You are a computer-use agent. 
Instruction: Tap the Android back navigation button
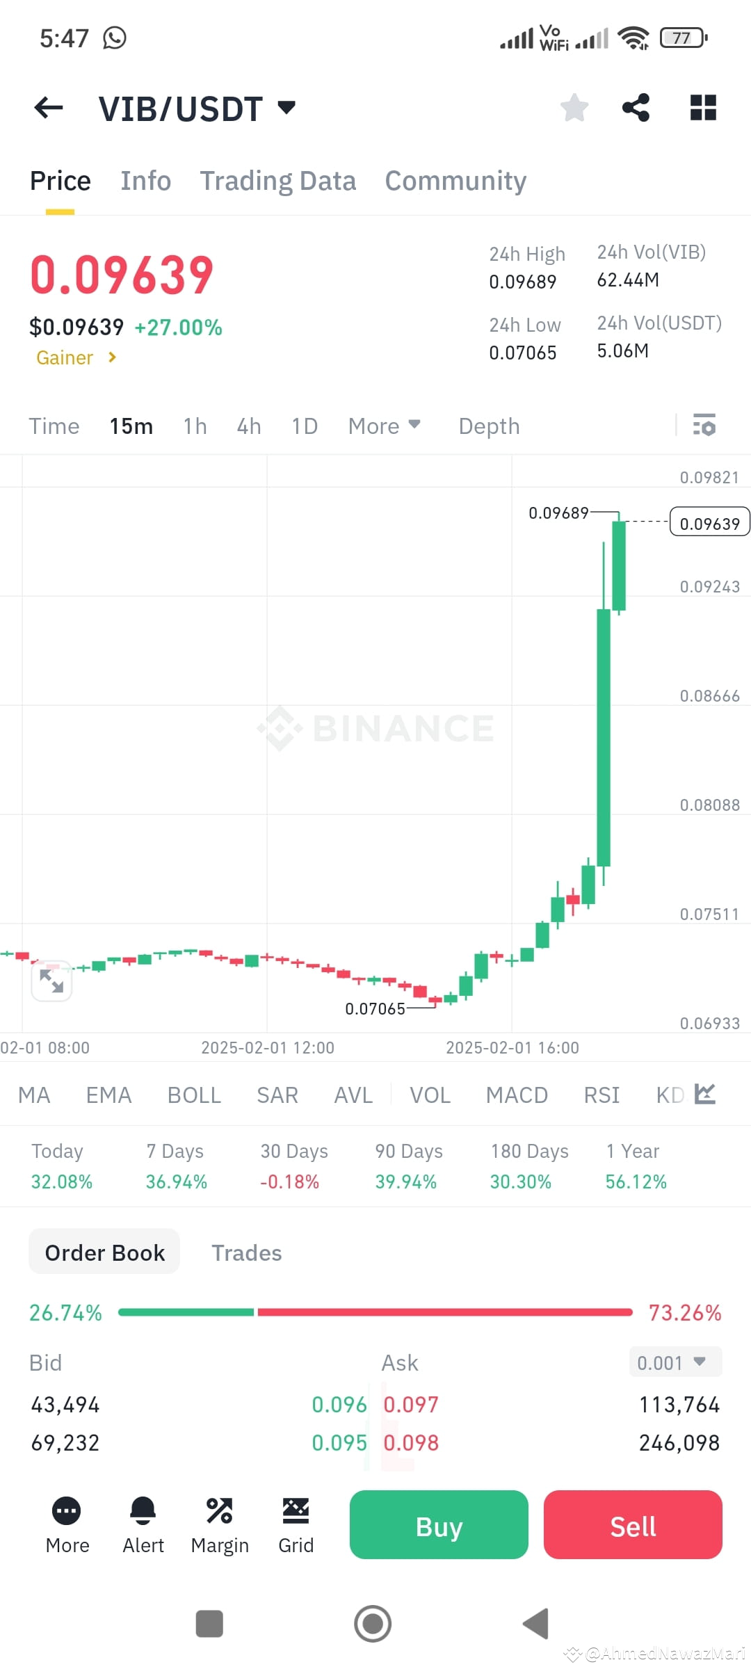[x=534, y=1624]
